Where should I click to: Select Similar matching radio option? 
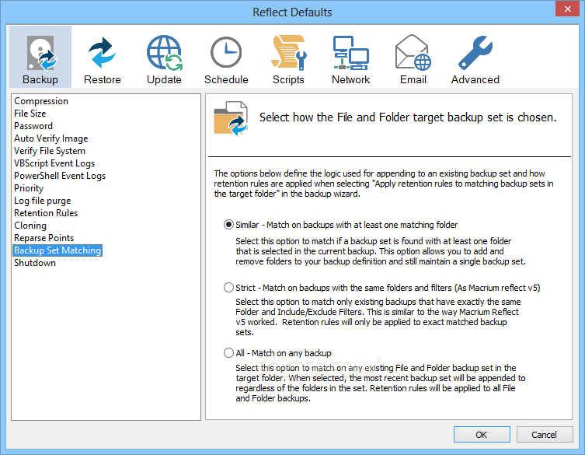click(228, 225)
